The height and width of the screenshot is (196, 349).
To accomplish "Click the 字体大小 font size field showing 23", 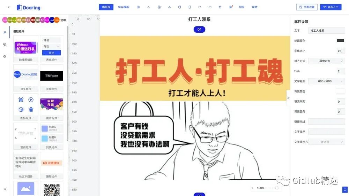I will [x=341, y=51].
